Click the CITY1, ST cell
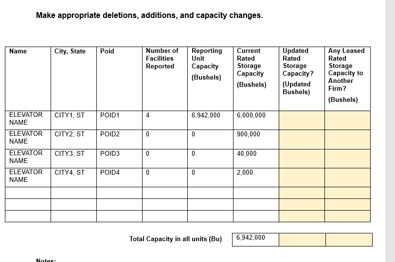The height and width of the screenshot is (262, 395). 73,120
